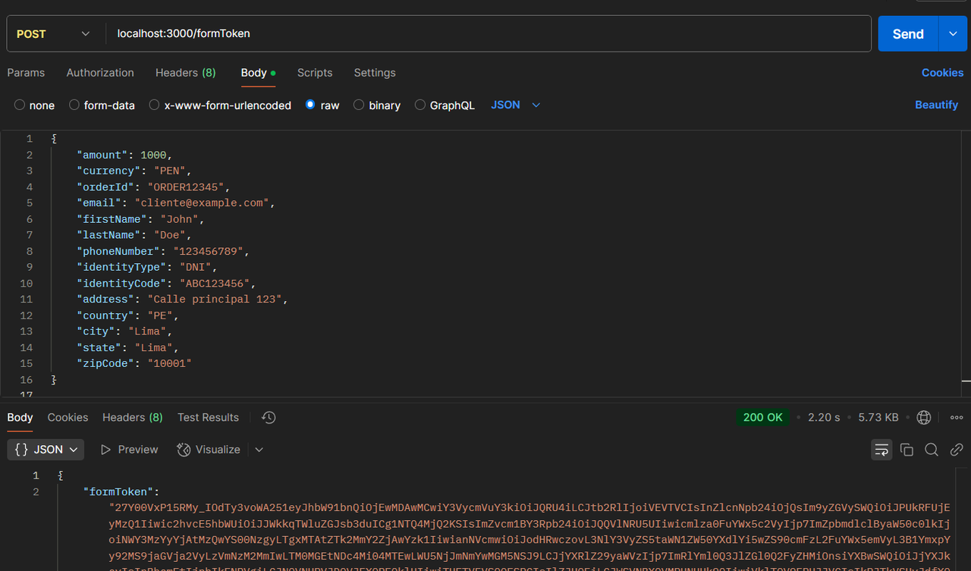971x571 pixels.
Task: Expand the Send button split arrow
Action: [x=952, y=33]
